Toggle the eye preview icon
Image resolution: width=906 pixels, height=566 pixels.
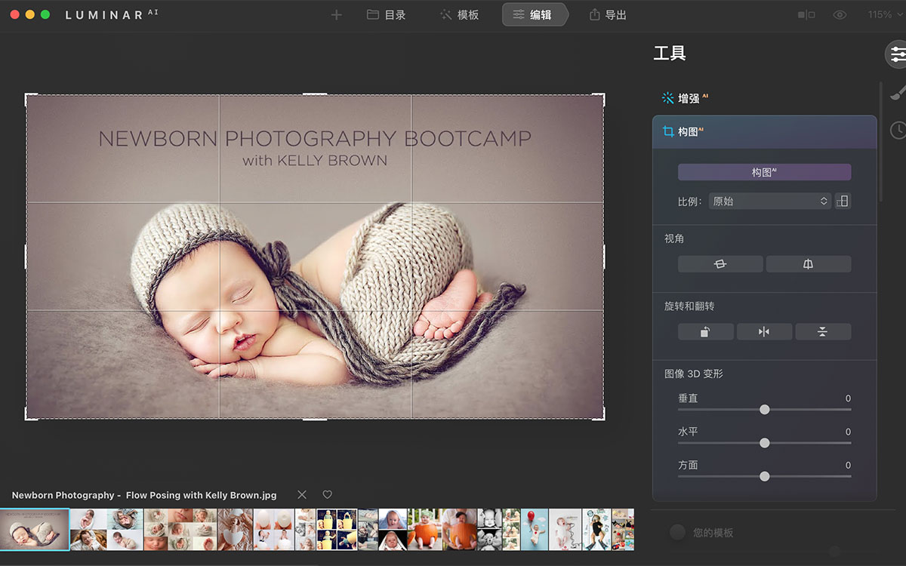[840, 15]
